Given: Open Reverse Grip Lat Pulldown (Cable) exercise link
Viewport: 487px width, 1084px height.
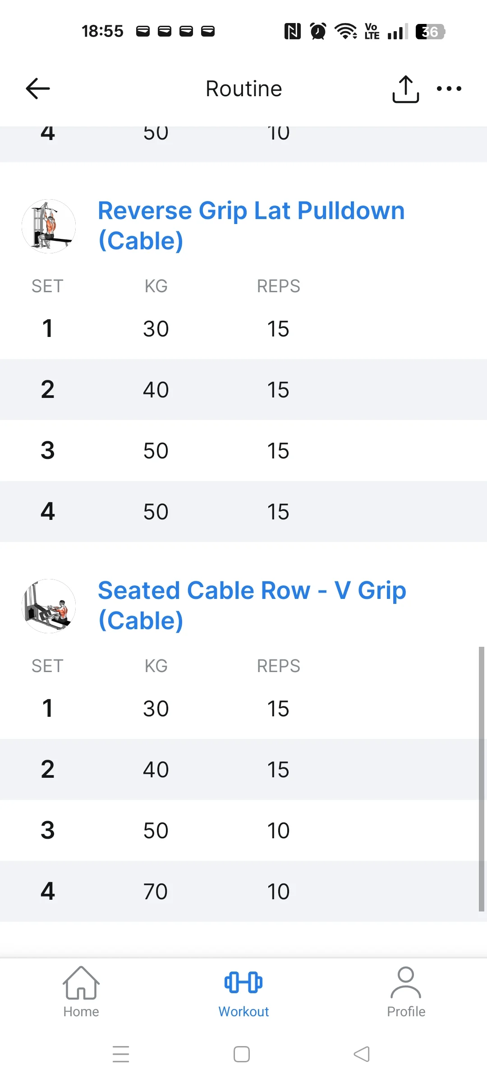Looking at the screenshot, I should click(251, 225).
